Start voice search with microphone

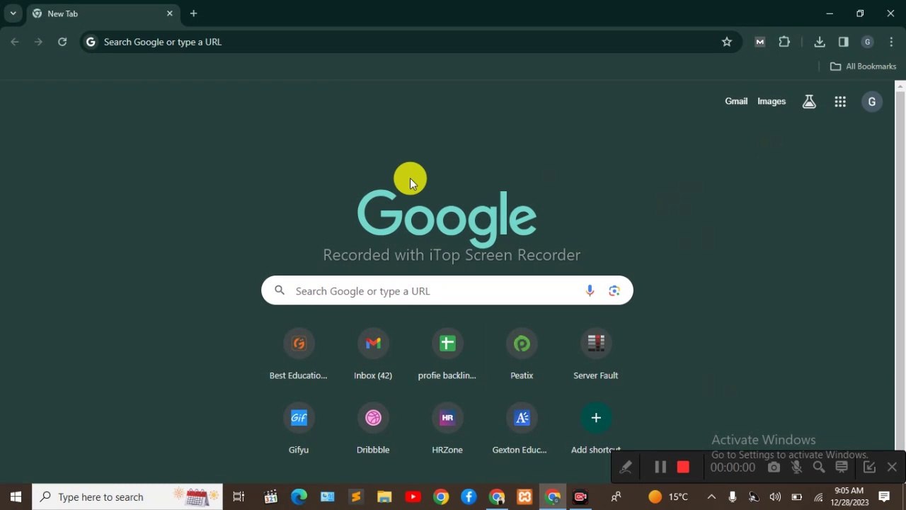(590, 290)
